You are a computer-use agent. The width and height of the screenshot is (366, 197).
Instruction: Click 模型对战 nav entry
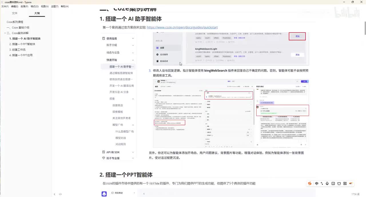[x=120, y=138]
